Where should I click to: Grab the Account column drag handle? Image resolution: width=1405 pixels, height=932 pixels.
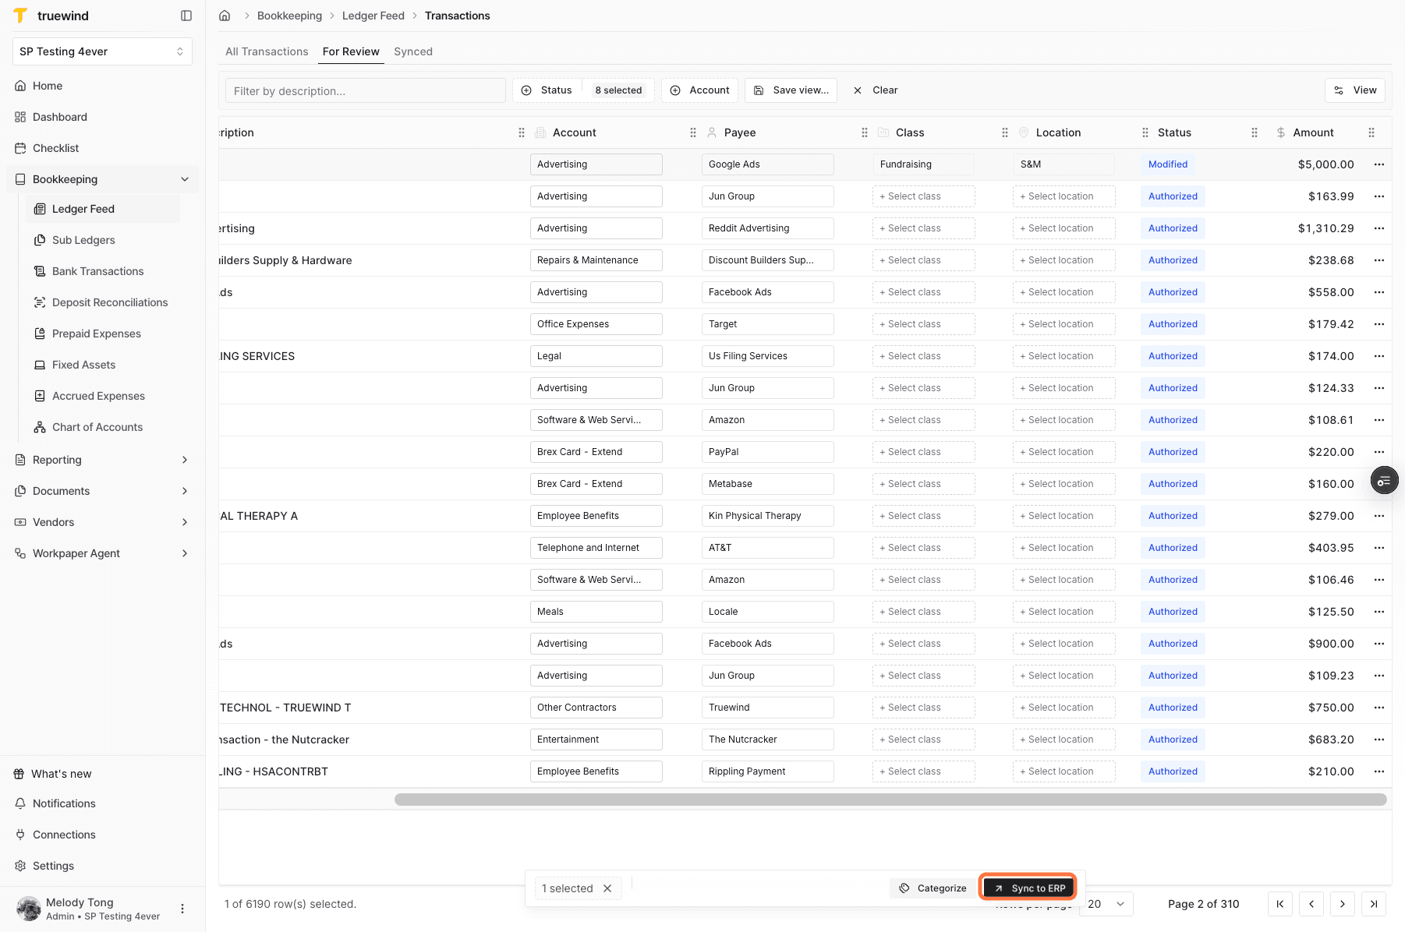pos(693,132)
